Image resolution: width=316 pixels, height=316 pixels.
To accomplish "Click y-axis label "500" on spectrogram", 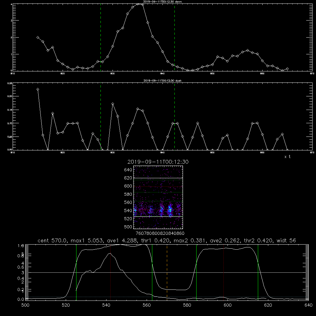I will 128,227.
